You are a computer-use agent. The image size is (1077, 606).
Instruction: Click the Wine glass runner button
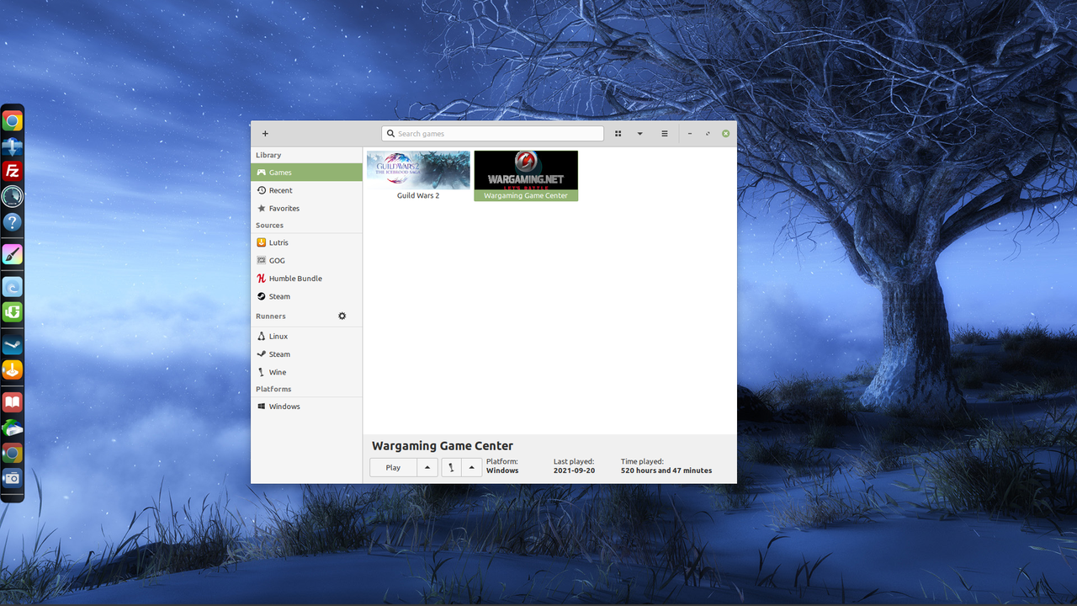451,467
